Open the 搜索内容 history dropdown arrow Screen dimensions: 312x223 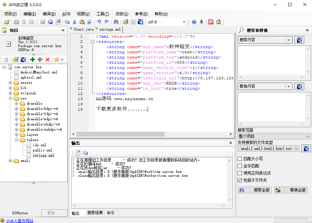pyautogui.click(x=289, y=40)
